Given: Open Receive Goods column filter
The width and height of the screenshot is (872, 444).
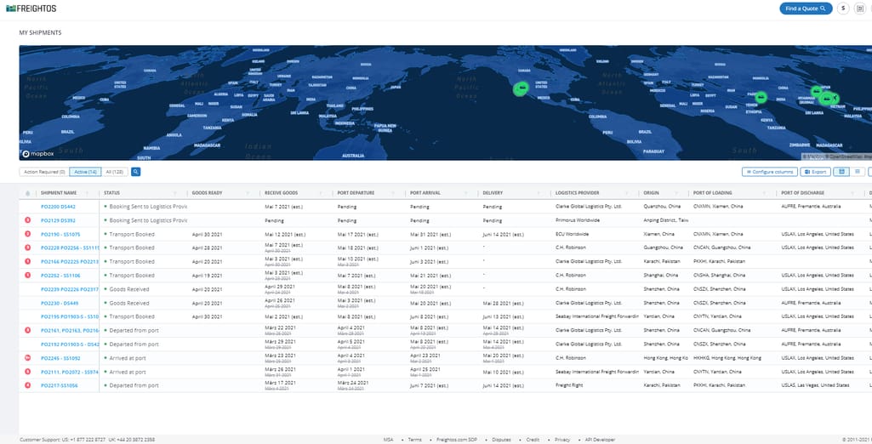Looking at the screenshot, I should coord(321,193).
